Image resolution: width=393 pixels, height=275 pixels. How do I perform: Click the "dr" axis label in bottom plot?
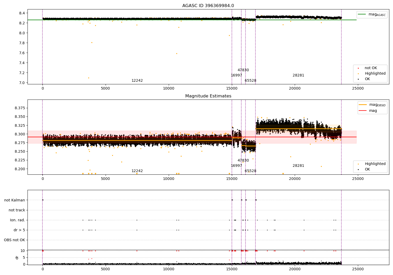(x=17, y=257)
